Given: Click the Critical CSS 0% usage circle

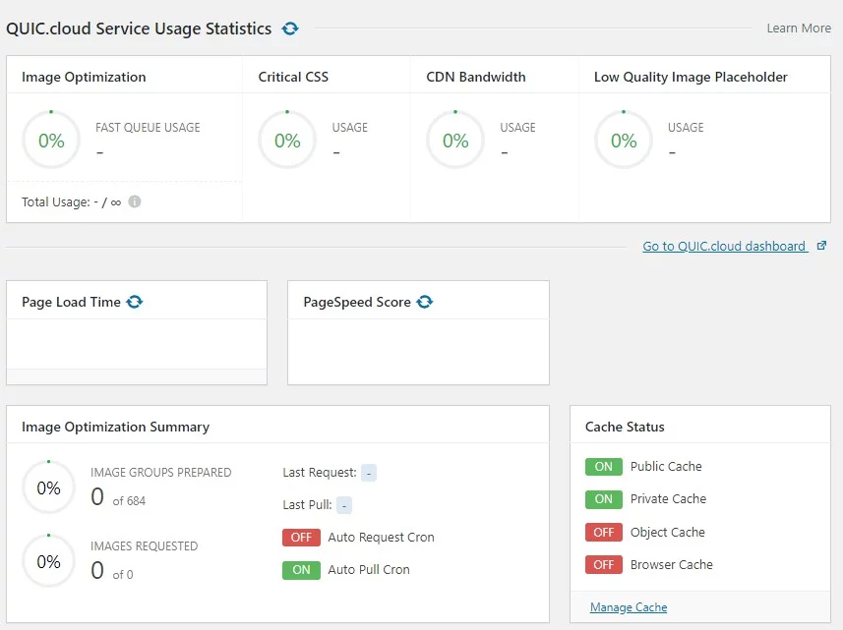Looking at the screenshot, I should [287, 140].
